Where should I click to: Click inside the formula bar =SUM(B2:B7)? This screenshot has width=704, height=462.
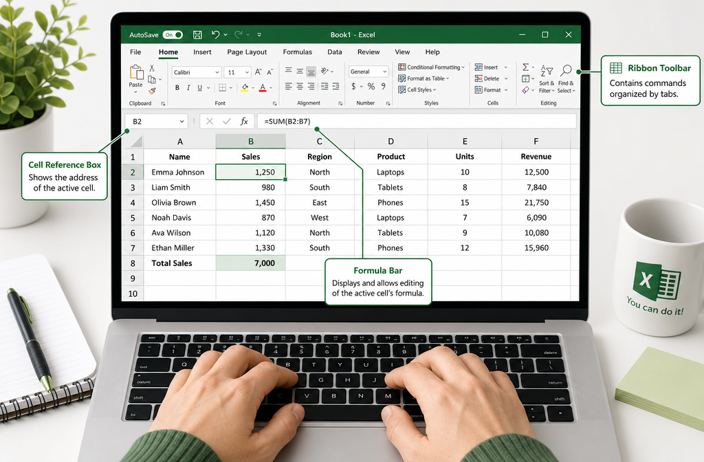click(417, 121)
